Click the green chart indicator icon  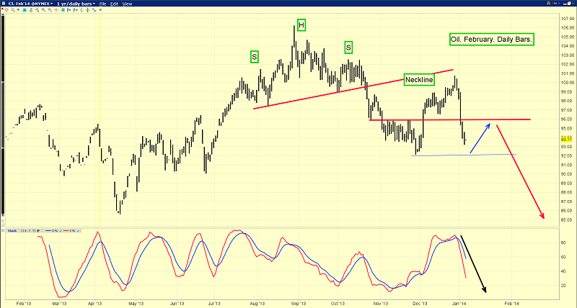[62, 10]
